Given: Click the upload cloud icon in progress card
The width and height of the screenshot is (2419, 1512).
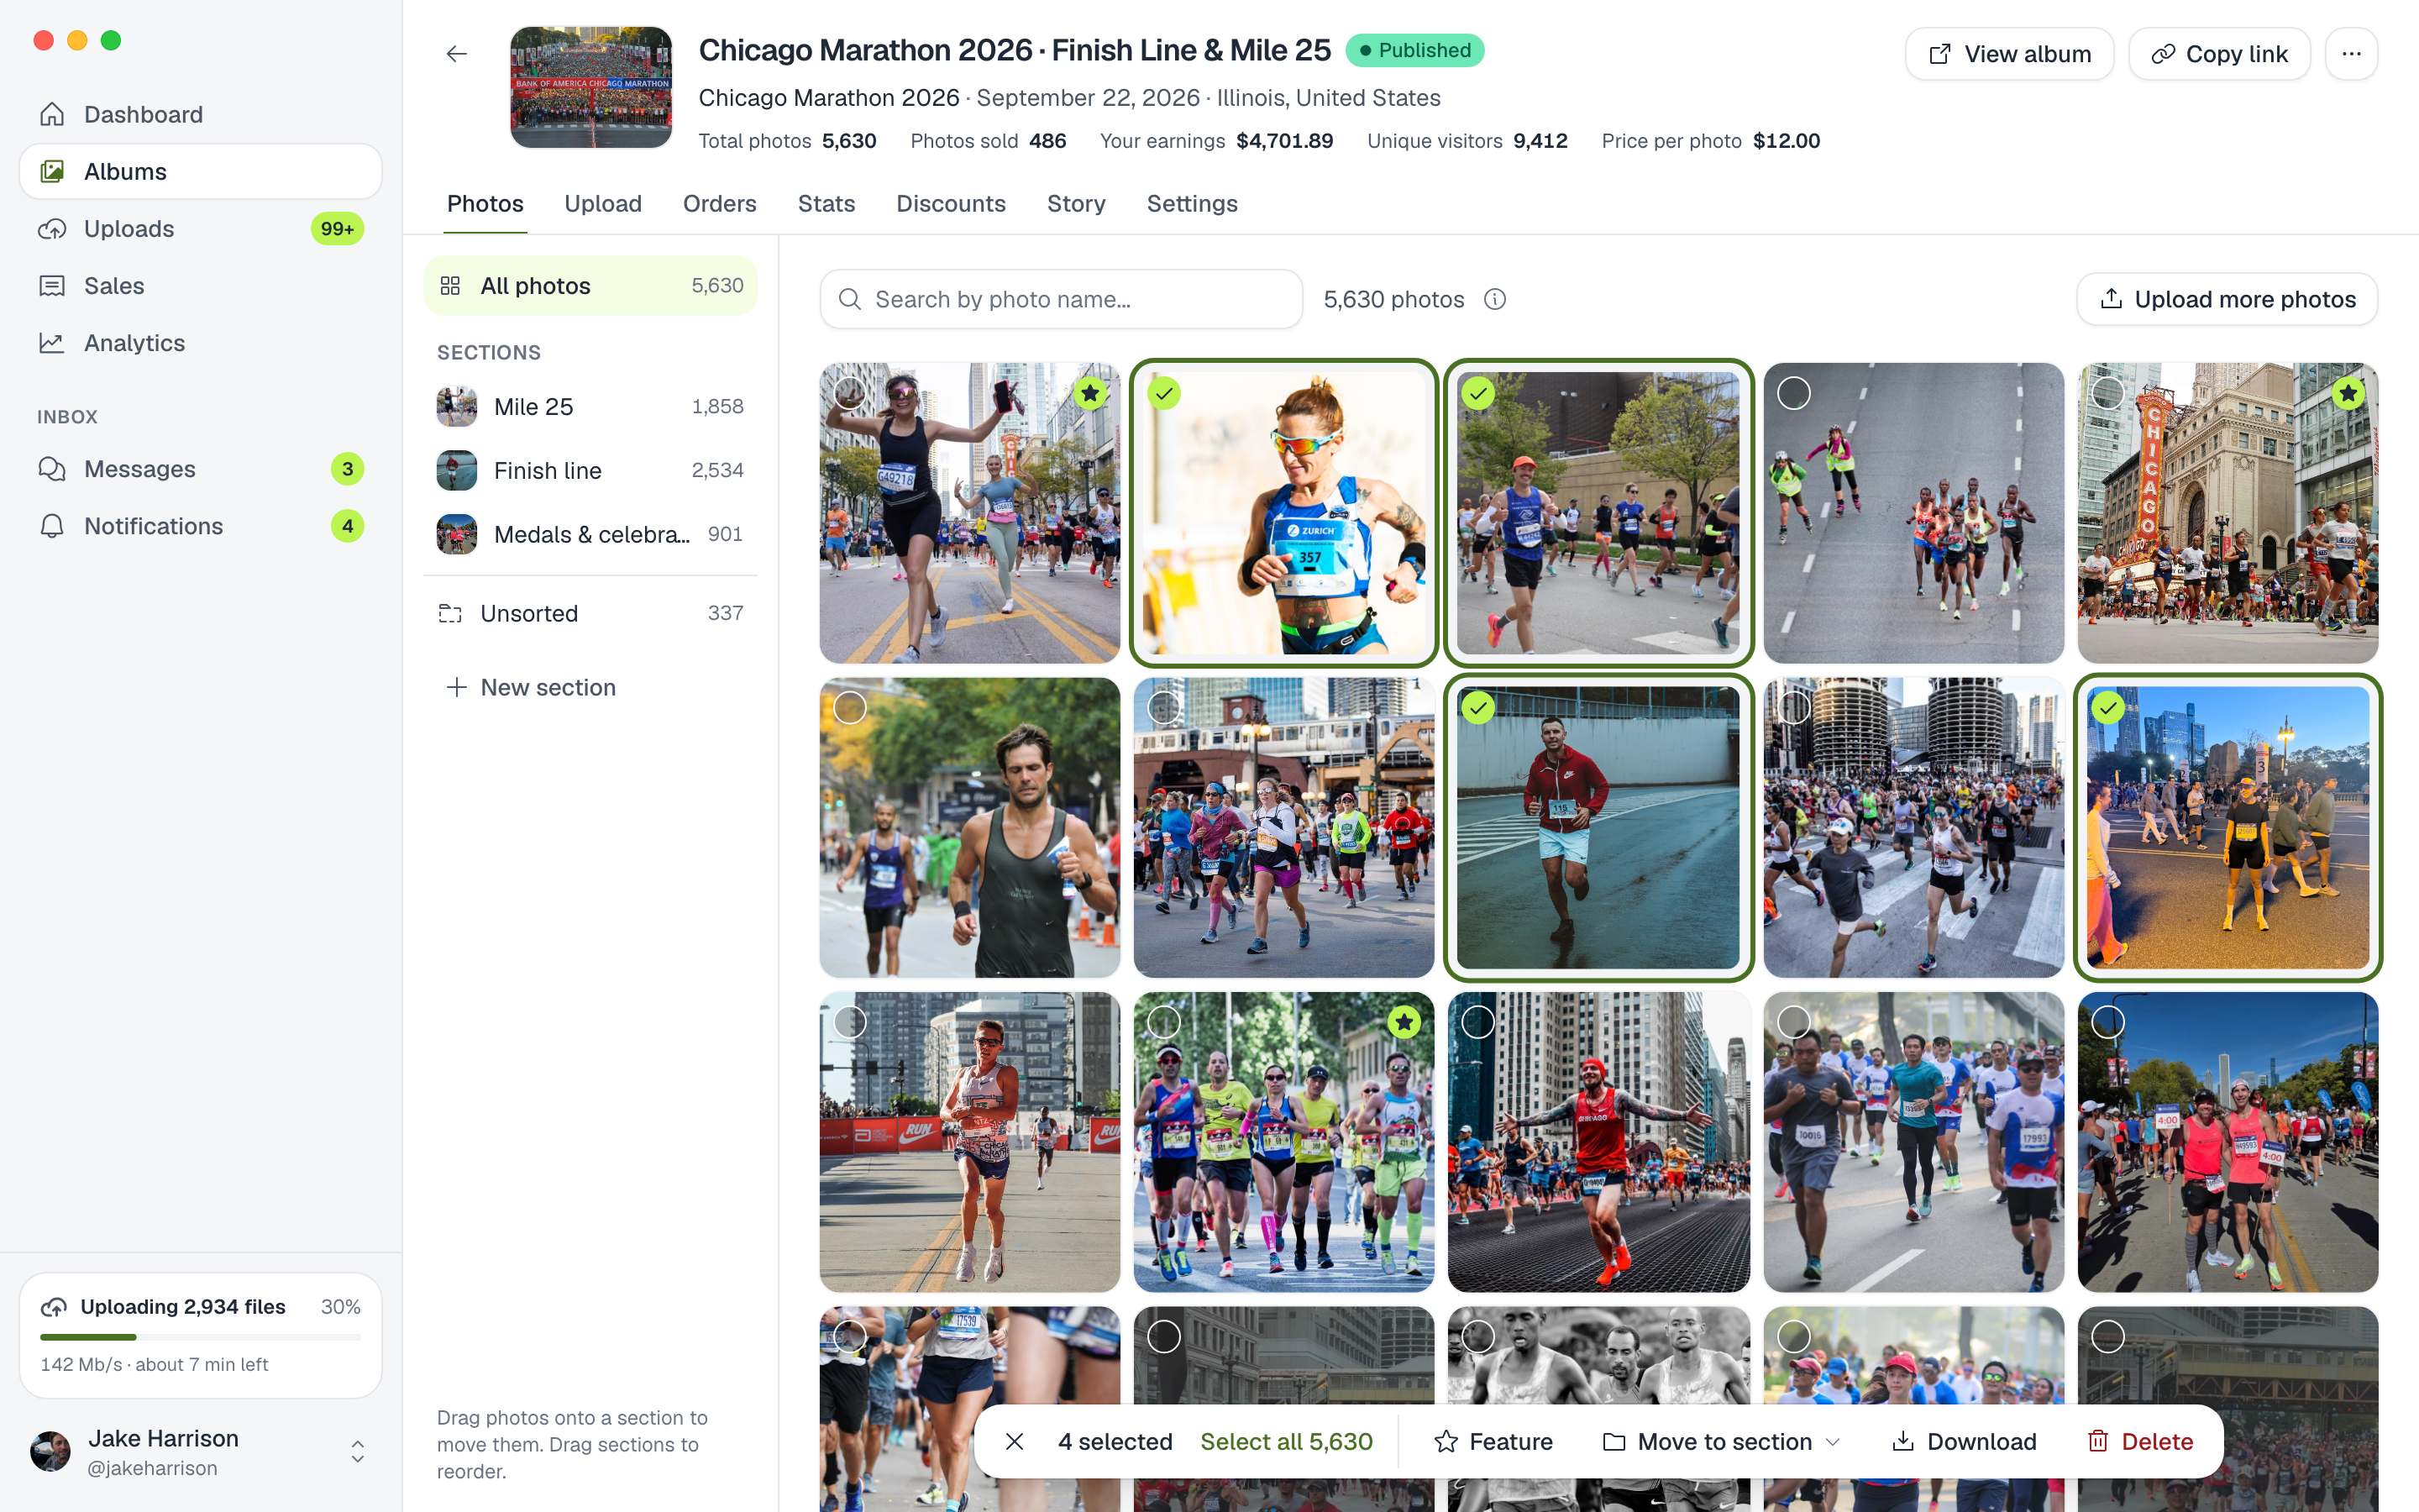Looking at the screenshot, I should point(54,1307).
